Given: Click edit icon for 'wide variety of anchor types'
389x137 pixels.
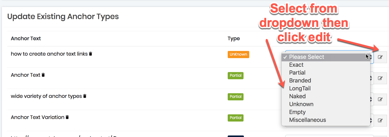Looking at the screenshot, I should (380, 99).
